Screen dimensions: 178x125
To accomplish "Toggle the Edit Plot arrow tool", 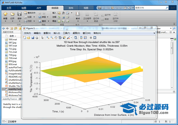I will click(43, 38).
